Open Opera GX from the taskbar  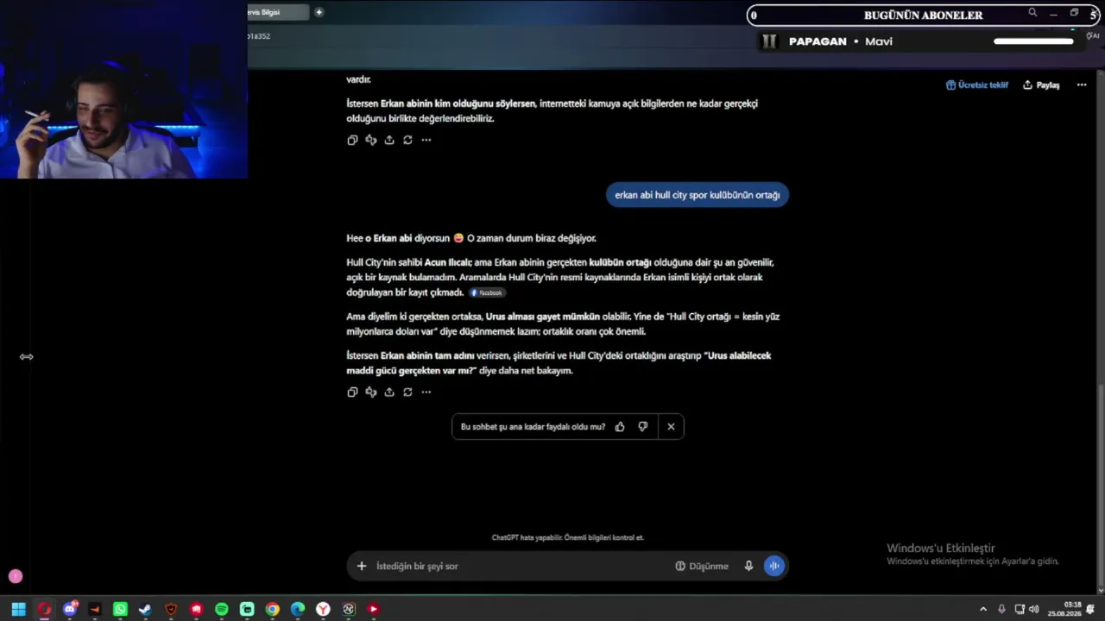44,610
